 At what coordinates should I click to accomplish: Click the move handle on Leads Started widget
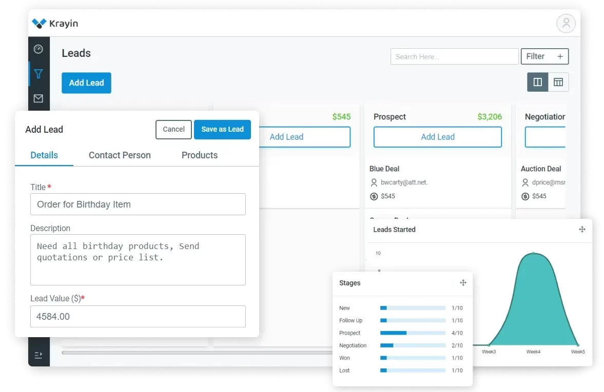(582, 230)
